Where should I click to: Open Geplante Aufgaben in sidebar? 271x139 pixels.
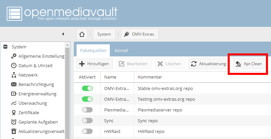(x=34, y=122)
